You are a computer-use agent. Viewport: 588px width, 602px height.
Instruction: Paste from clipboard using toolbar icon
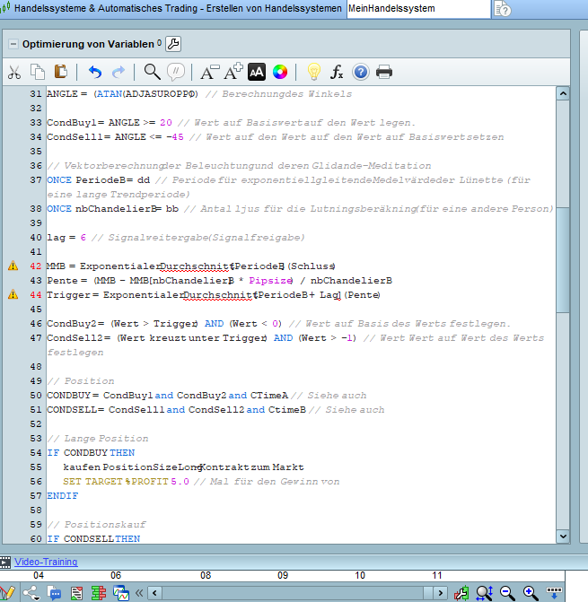tap(61, 72)
